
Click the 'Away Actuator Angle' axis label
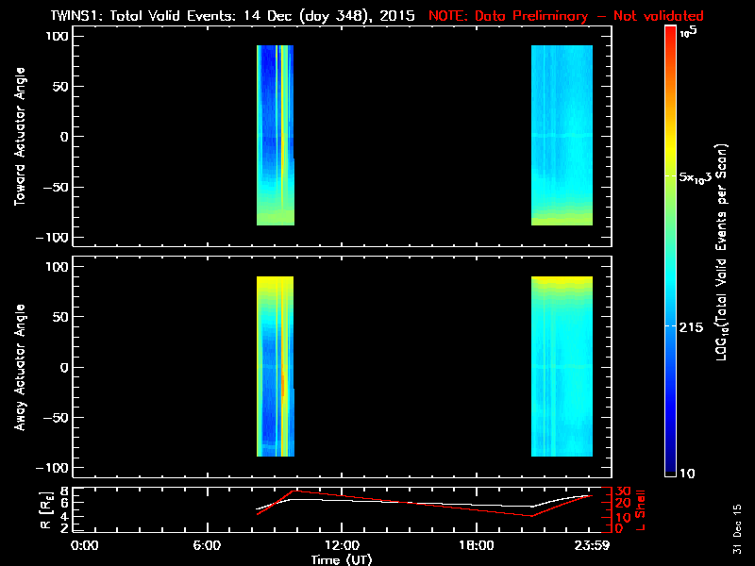(x=17, y=368)
